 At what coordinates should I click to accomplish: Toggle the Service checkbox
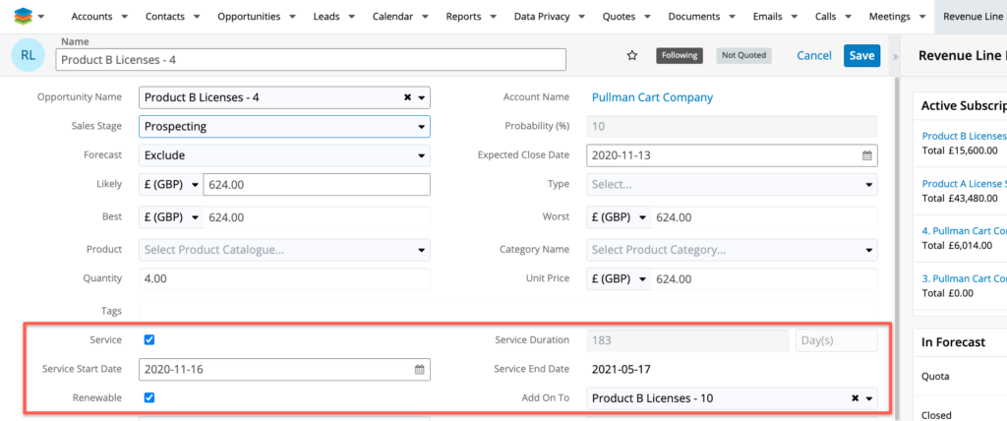click(149, 340)
